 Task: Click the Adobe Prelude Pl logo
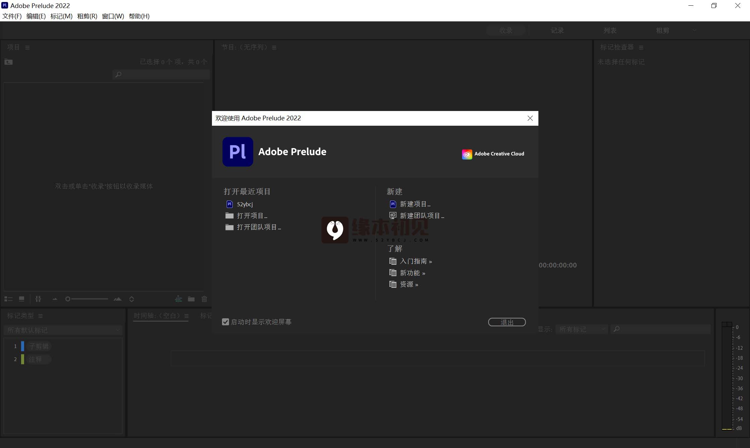[238, 152]
